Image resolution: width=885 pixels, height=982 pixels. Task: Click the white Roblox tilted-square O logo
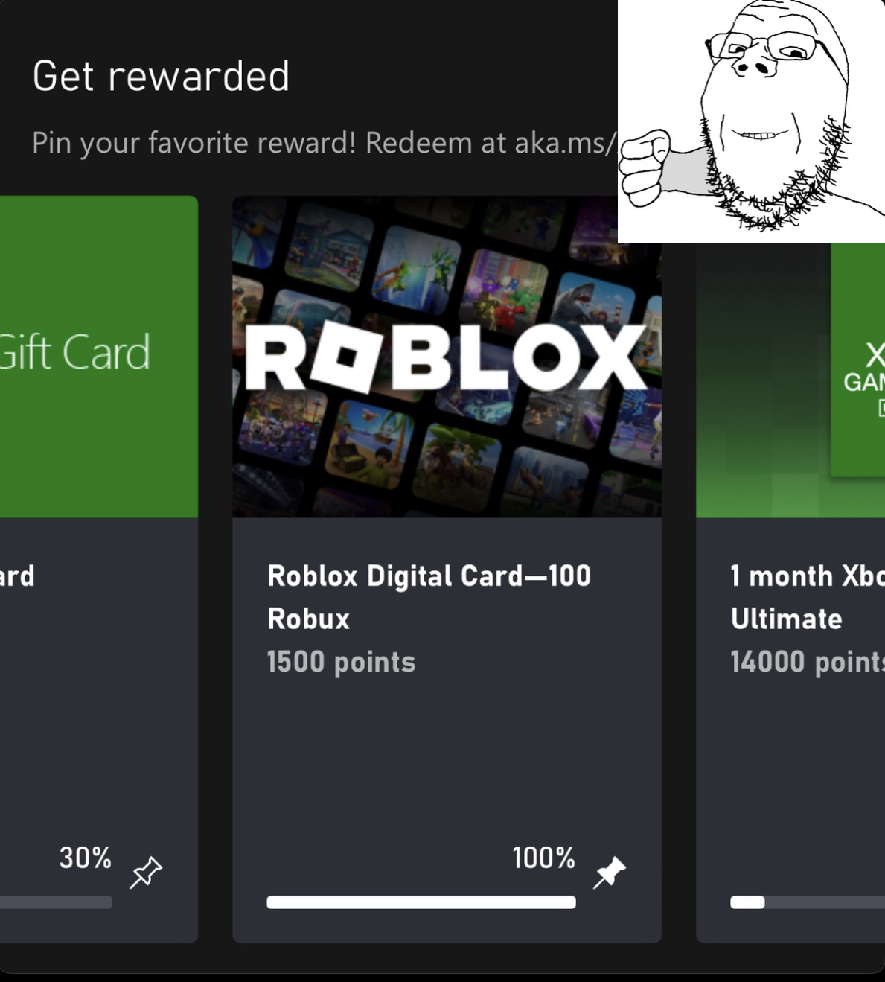pos(345,356)
